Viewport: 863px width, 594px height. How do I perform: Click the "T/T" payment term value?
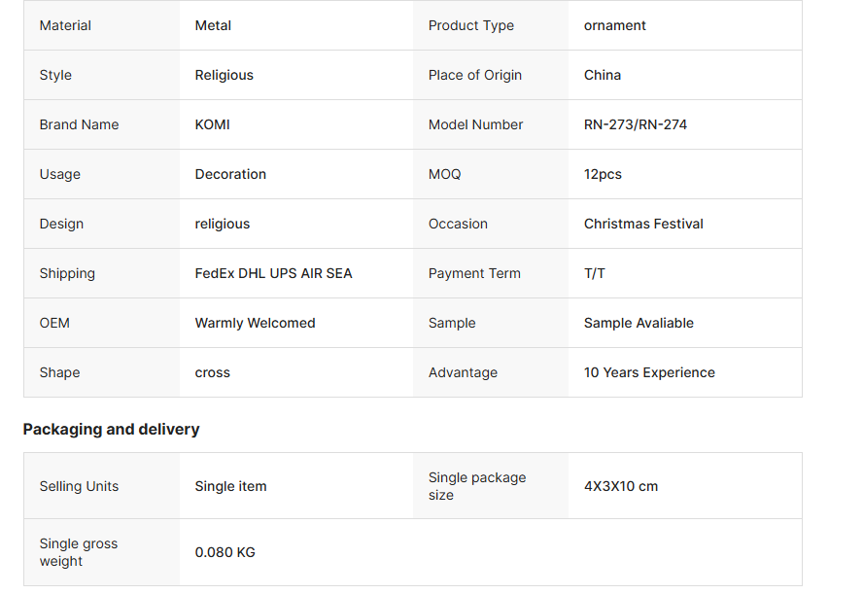(595, 273)
